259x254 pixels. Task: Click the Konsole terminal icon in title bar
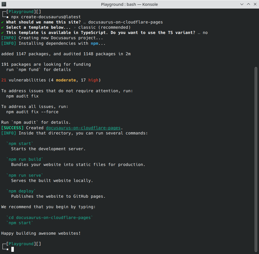(x=4, y=4)
